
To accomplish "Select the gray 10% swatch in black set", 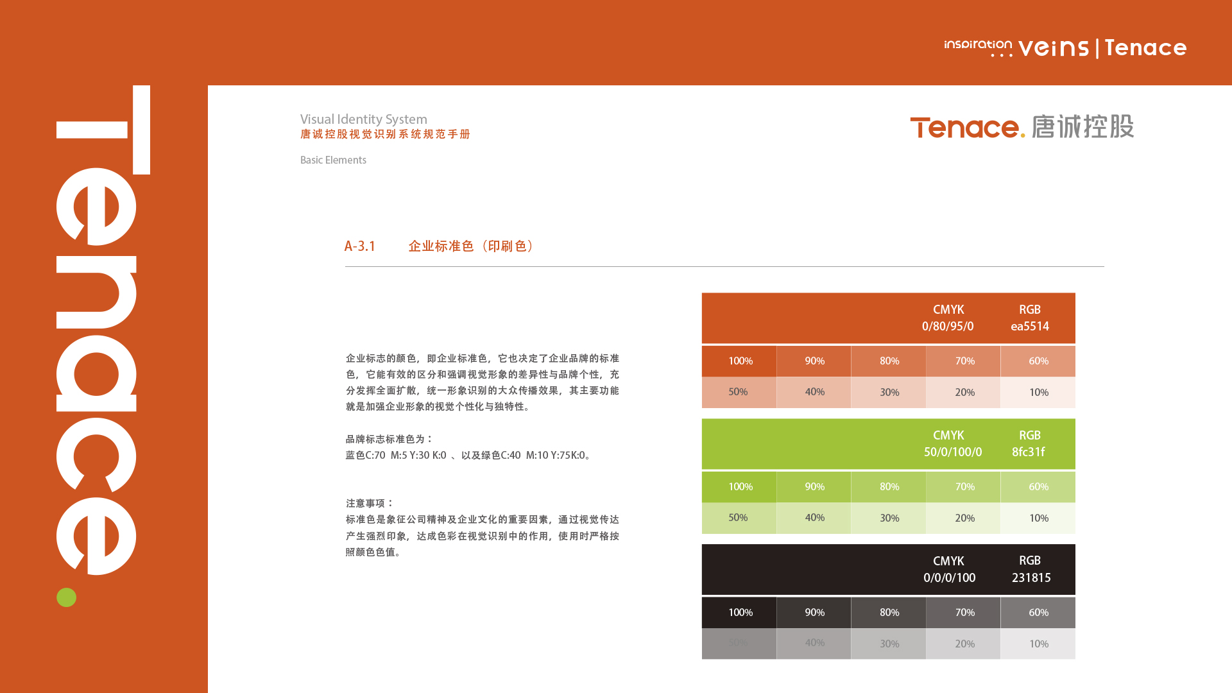I will pos(1038,644).
